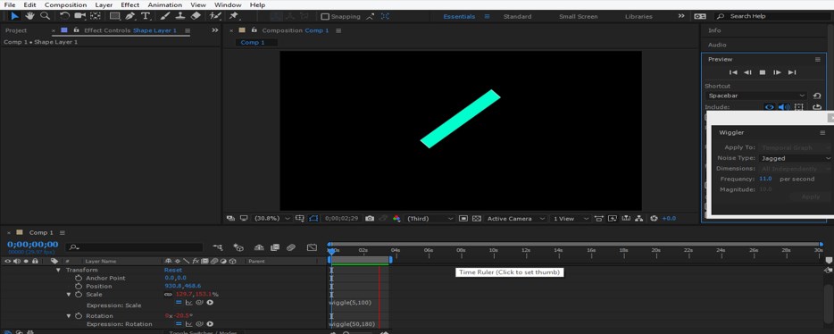
Task: Select the Brush tool
Action: click(x=165, y=16)
